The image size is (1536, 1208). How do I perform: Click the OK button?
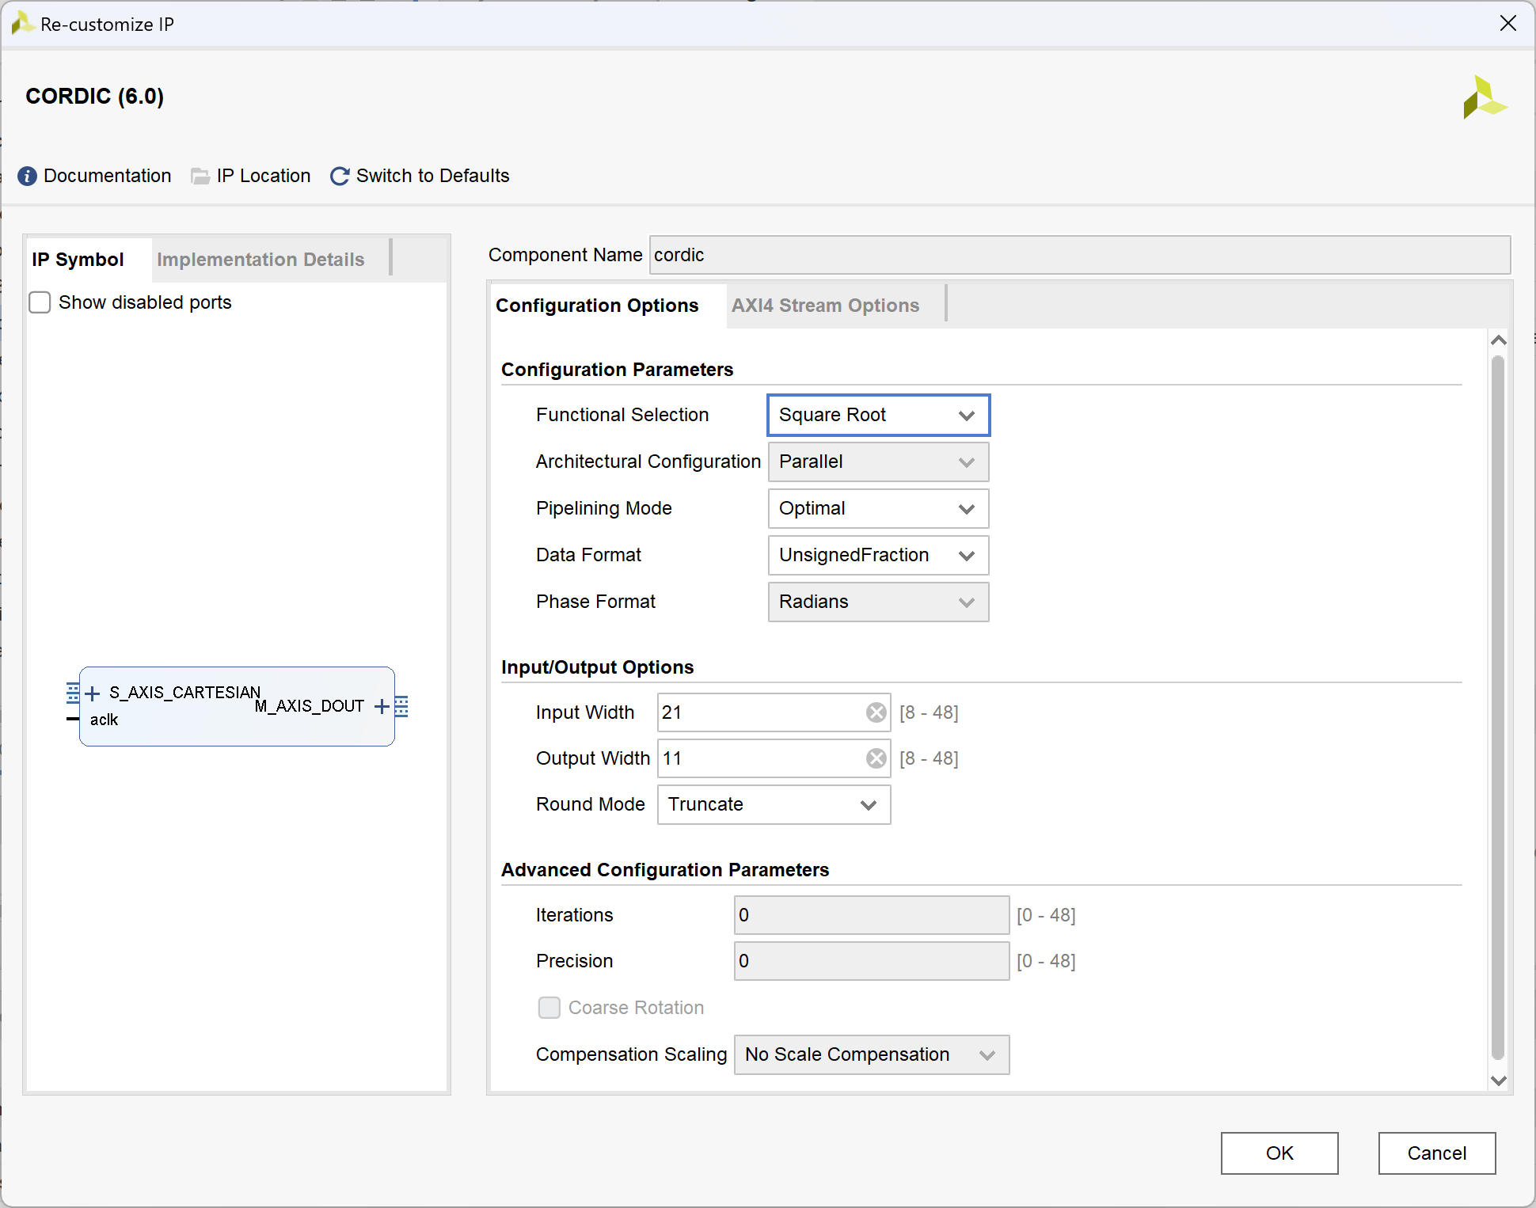tap(1279, 1153)
